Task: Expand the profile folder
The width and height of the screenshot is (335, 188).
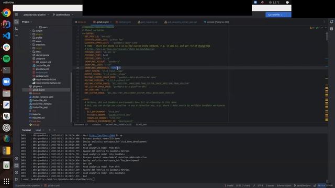Action: click(x=30, y=38)
